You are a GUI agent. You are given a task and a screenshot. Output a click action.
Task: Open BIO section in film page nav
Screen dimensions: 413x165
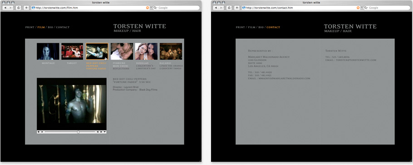(x=50, y=27)
